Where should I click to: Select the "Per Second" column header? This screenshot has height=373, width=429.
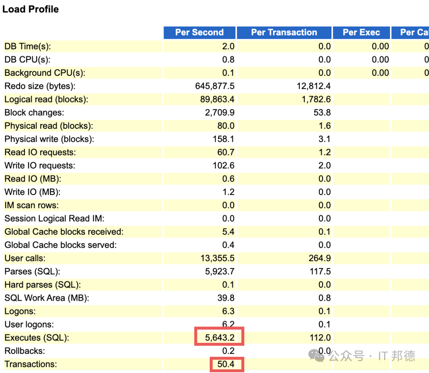pyautogui.click(x=199, y=33)
